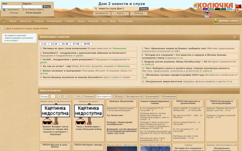This screenshot has height=151, width=242.
Task: Show comments 1-12 tab
Action: (44, 44)
